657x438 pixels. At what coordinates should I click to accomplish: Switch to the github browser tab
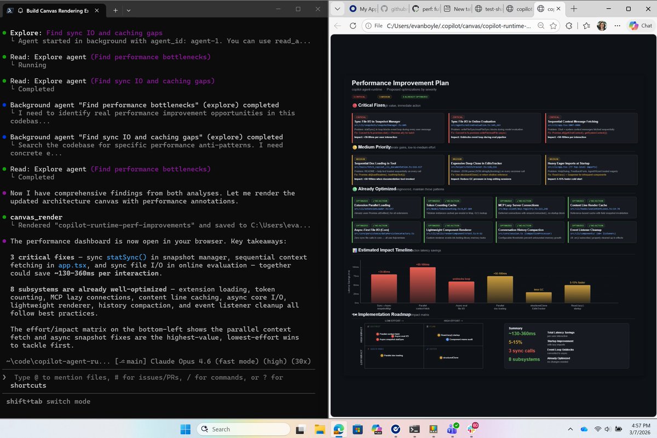click(394, 9)
